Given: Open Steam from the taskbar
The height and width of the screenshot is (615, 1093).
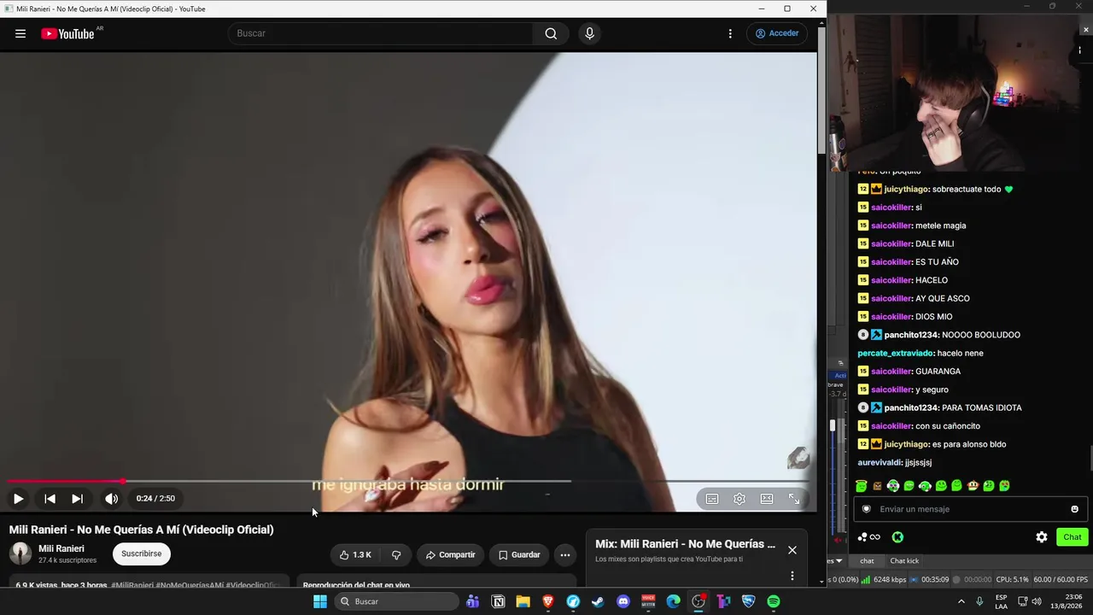Looking at the screenshot, I should [x=598, y=601].
